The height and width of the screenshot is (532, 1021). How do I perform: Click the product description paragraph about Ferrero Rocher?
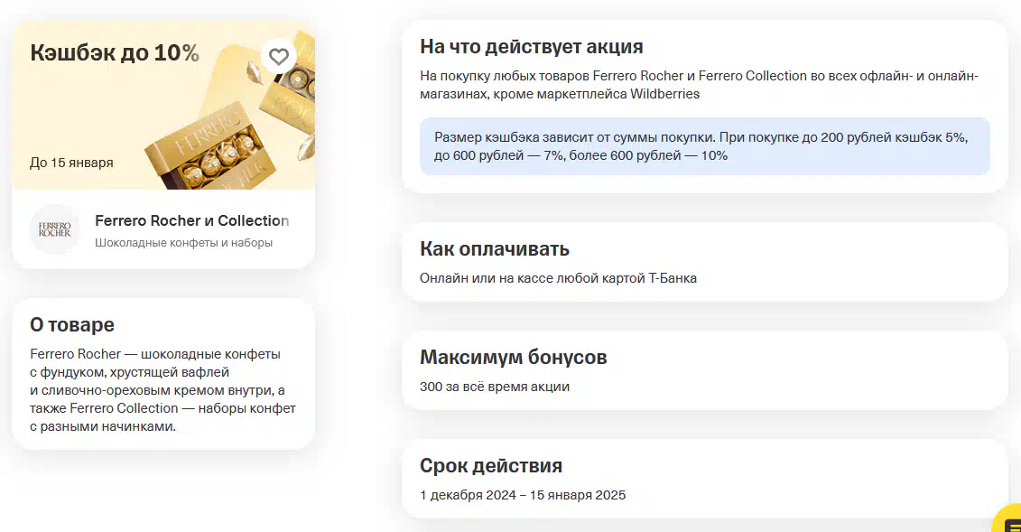[162, 390]
